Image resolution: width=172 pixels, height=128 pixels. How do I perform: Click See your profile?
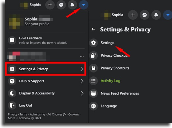(x=37, y=24)
